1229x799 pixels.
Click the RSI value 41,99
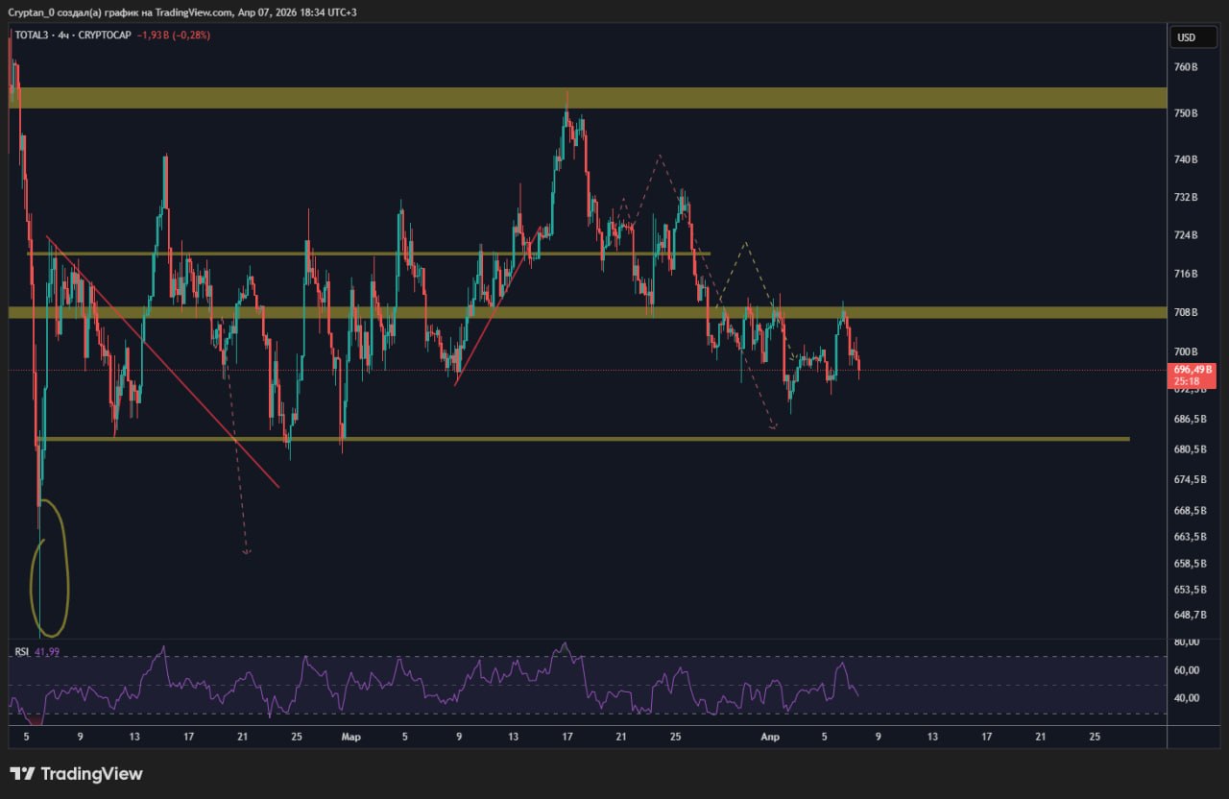[47, 652]
